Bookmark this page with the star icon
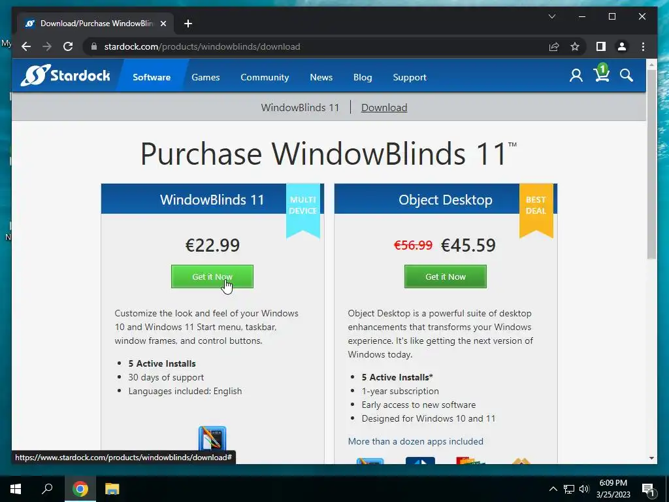This screenshot has width=669, height=502. [x=575, y=46]
